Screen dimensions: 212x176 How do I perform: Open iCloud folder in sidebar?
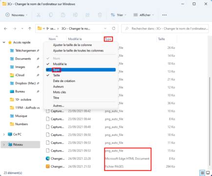[17, 75]
